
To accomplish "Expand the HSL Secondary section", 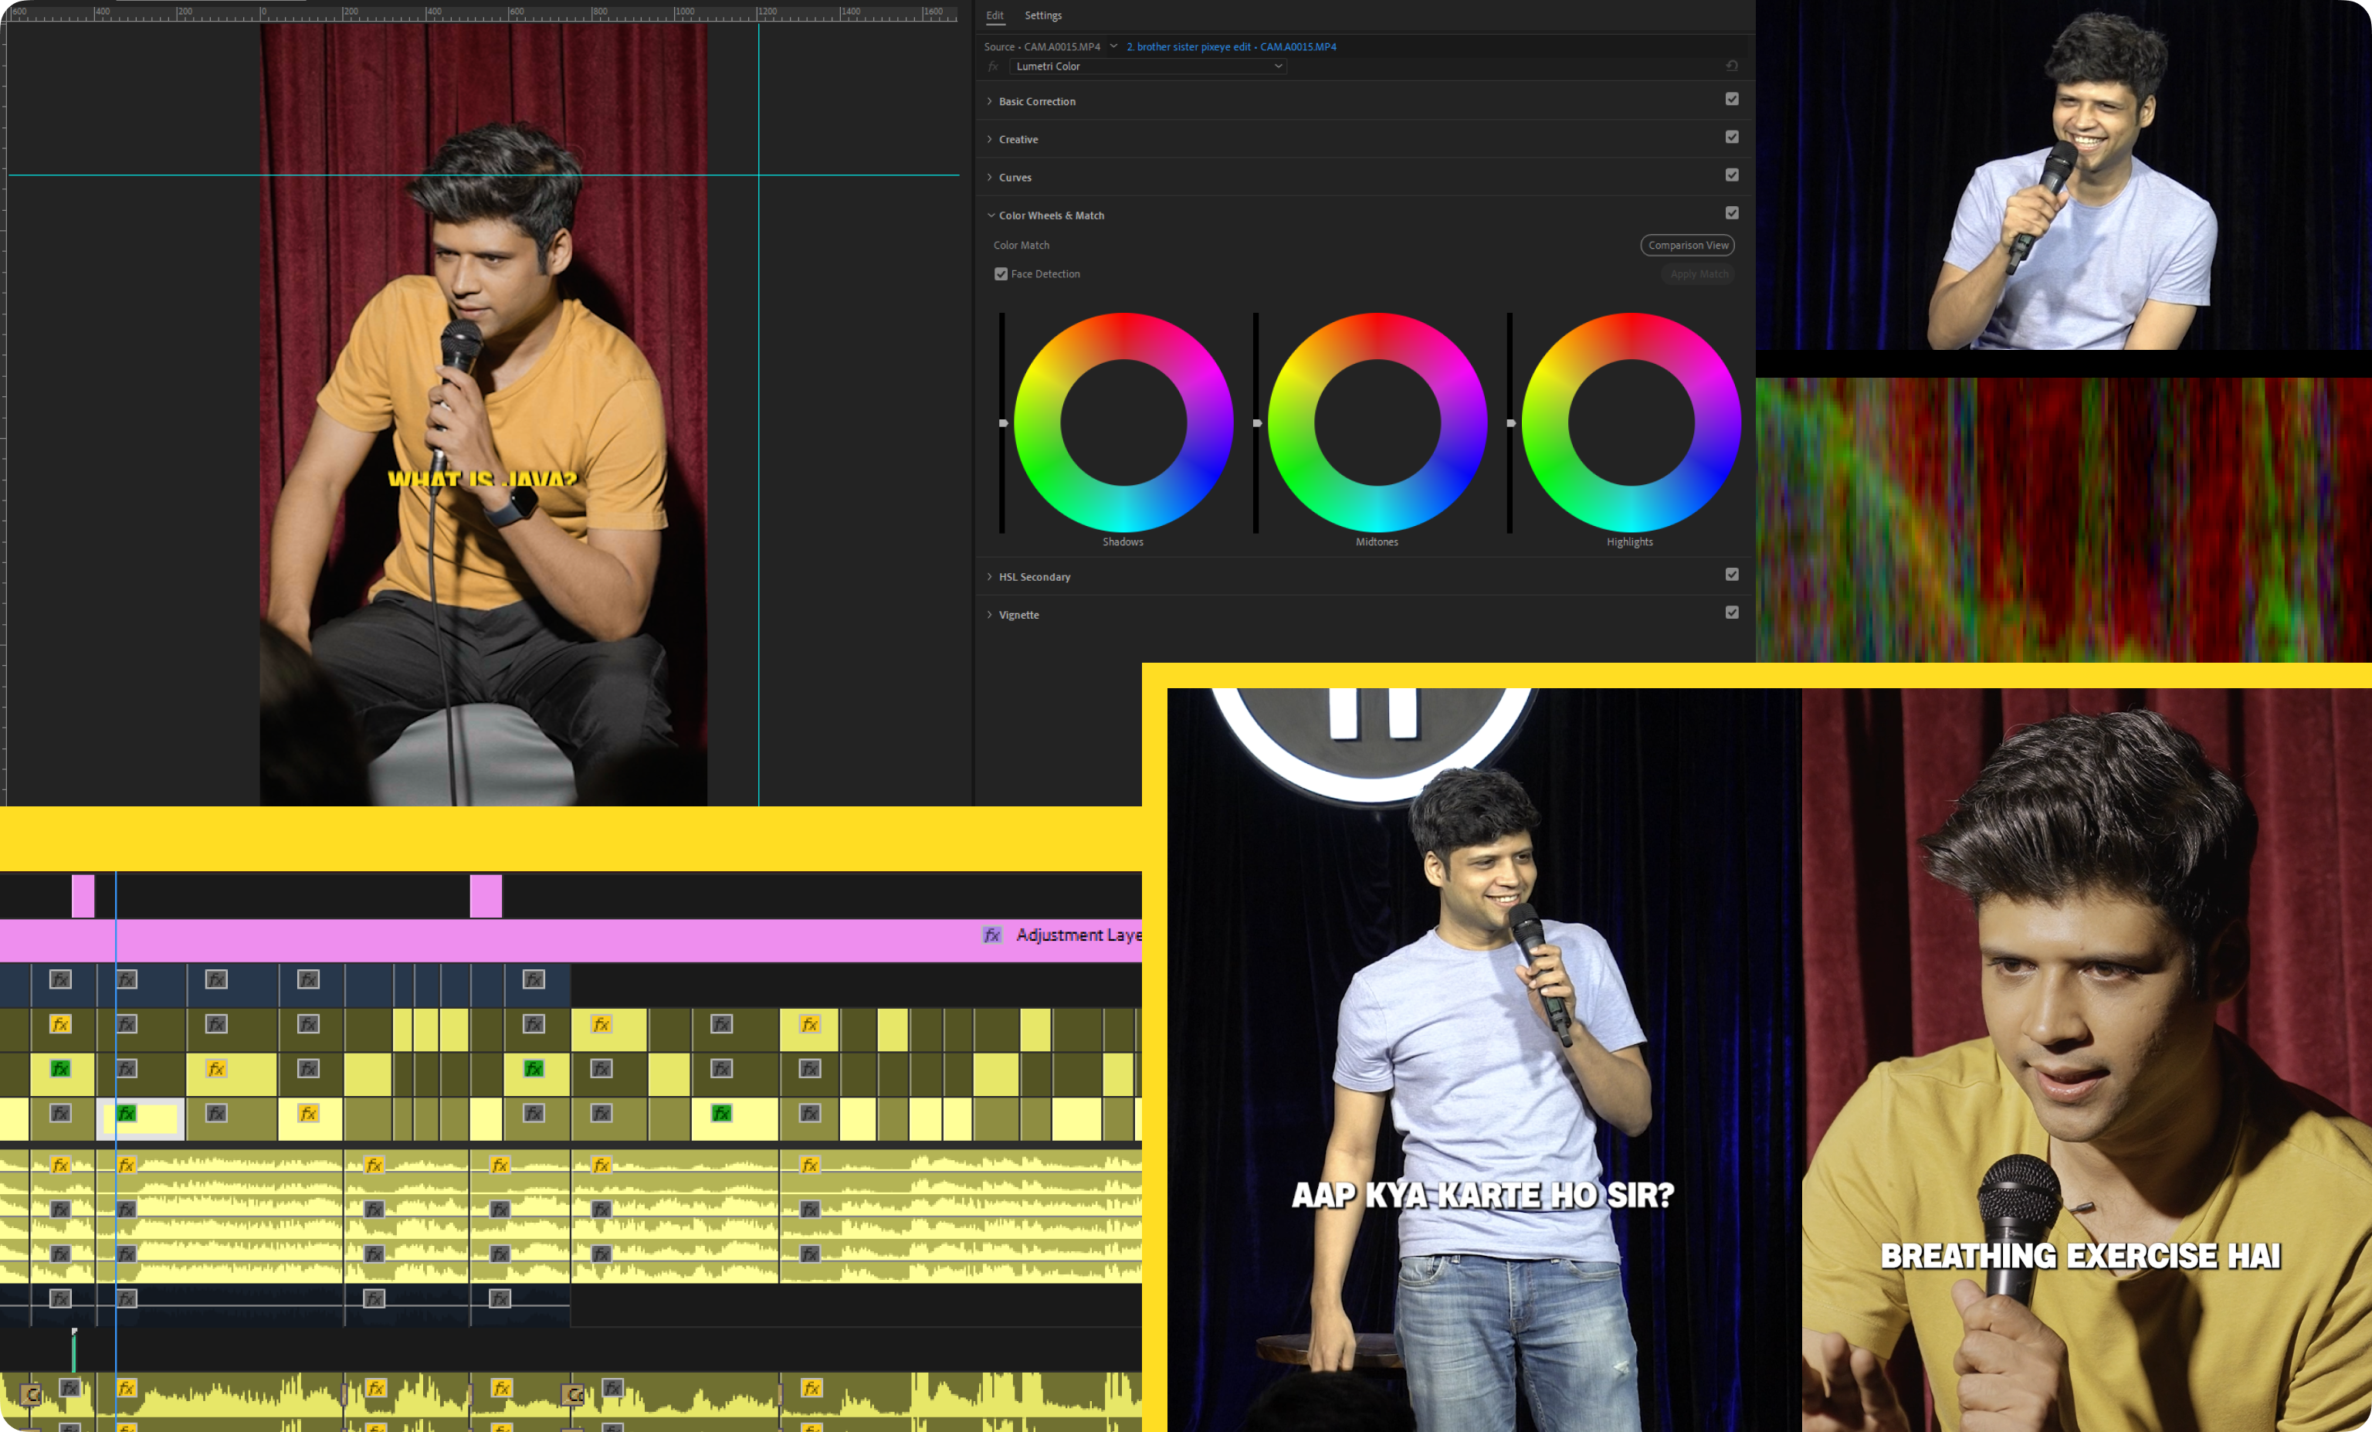I will pos(990,577).
